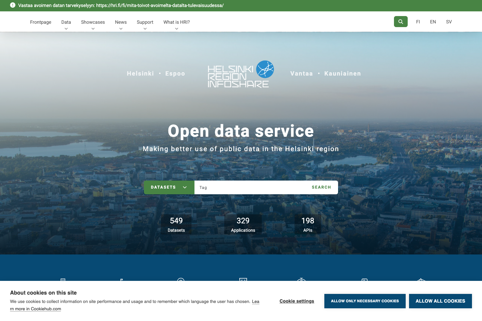
Task: Go to the Frontpage menu item
Action: (41, 22)
